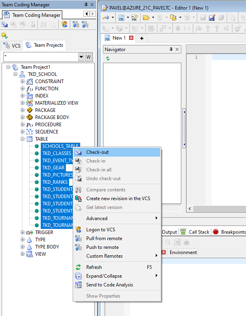246x316 pixels.
Task: Open the Call Stack tab
Action: pos(195,232)
